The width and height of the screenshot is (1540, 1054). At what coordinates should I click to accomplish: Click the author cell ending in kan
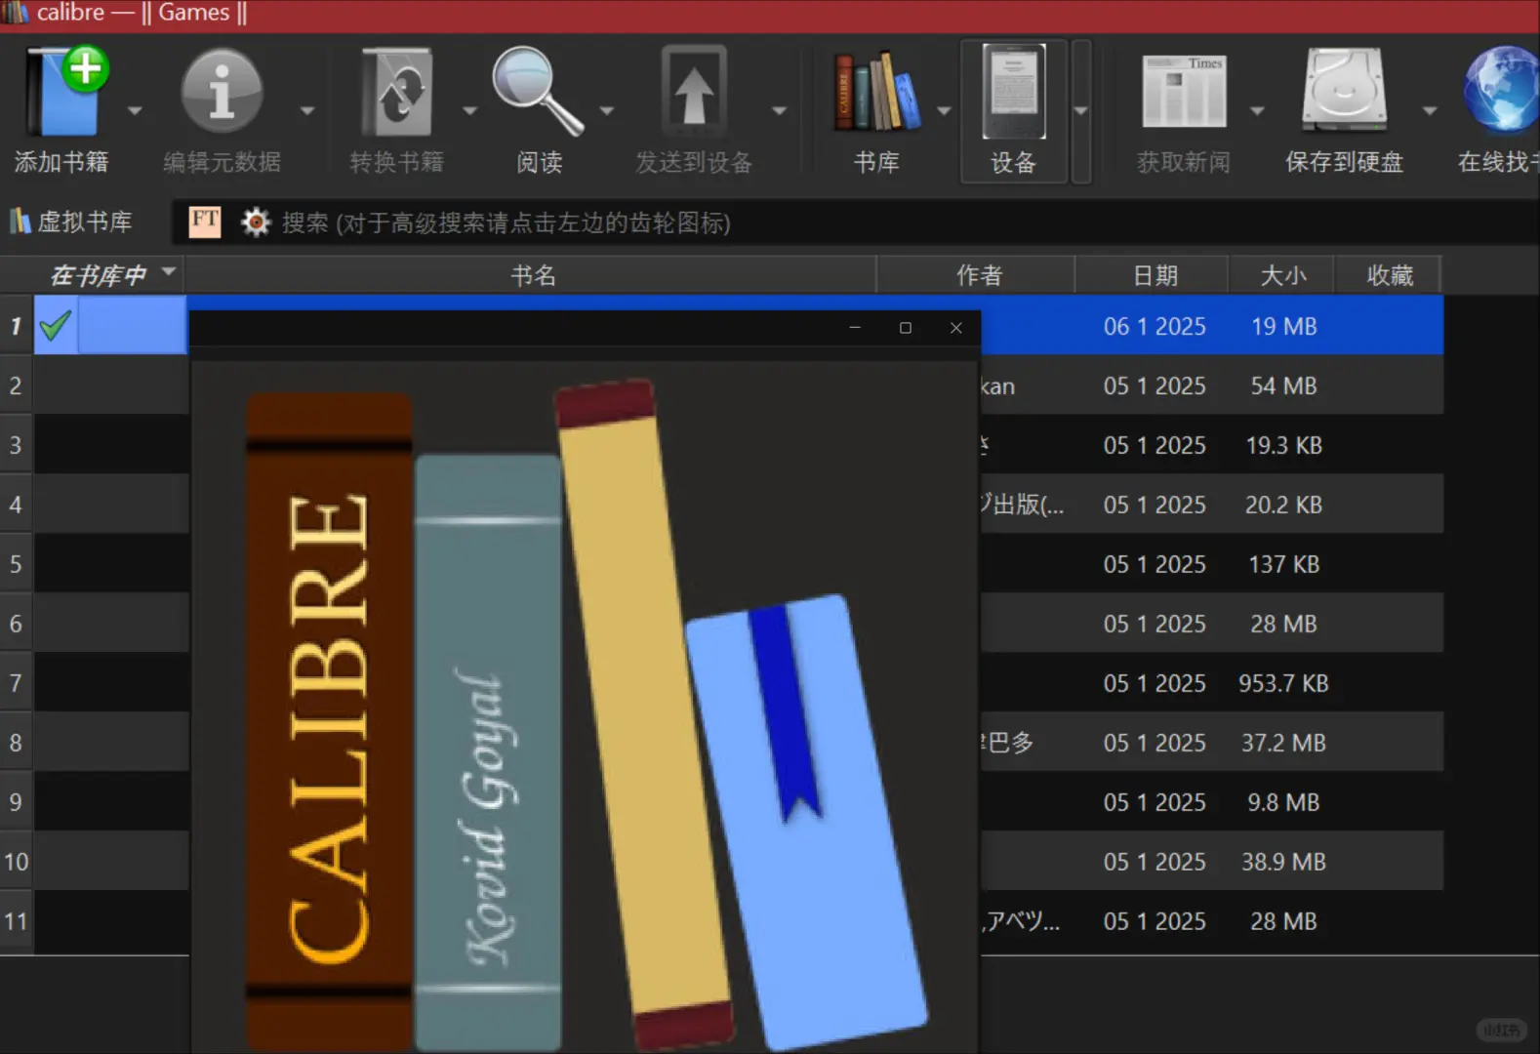tap(1027, 385)
